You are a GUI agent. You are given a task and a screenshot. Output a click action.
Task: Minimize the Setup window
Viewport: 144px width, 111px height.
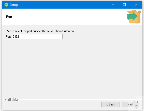[113, 5]
